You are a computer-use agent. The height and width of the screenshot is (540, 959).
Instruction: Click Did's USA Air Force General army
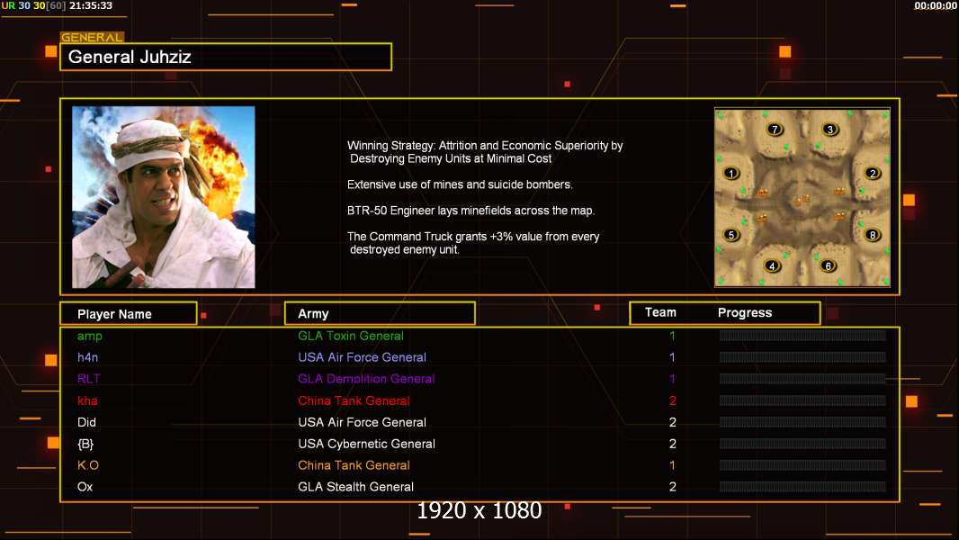(362, 422)
